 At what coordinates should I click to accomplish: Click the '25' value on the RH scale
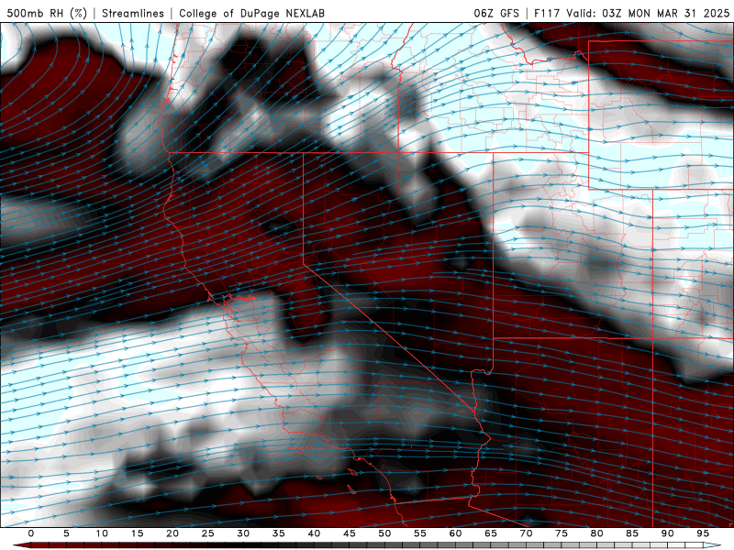click(208, 533)
